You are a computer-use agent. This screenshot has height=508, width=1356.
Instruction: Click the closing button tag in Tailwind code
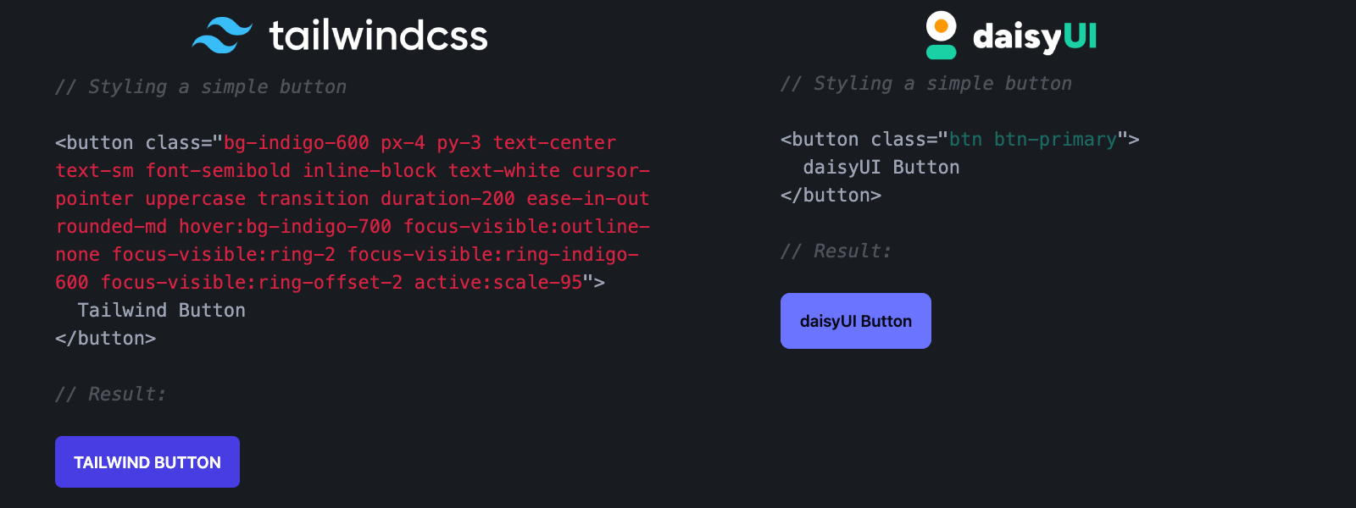point(106,337)
